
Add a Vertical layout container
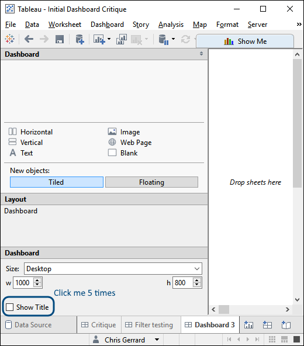(26, 142)
